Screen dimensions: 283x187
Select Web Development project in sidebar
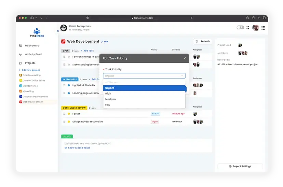tap(32, 102)
